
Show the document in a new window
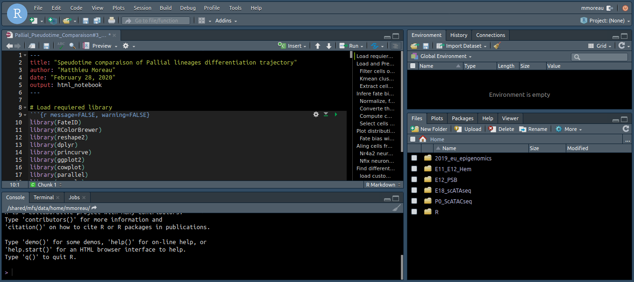click(x=32, y=46)
